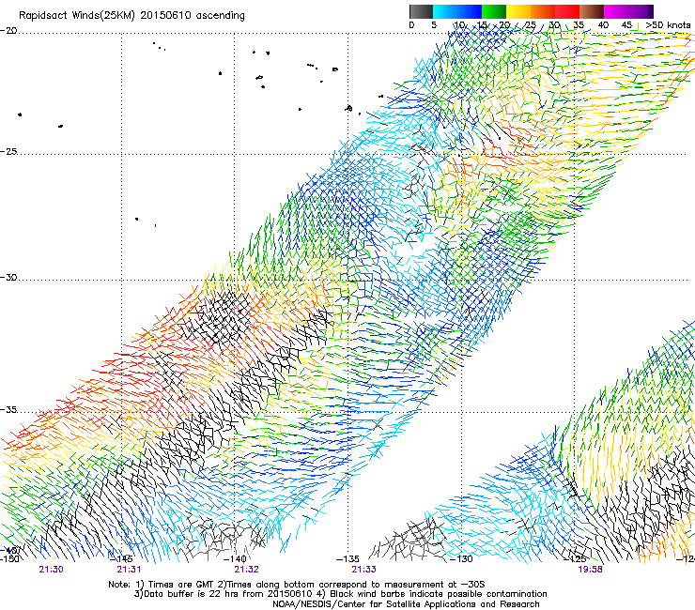Select the yellow 20-25 knots color segment
695x610 pixels.
pos(518,11)
